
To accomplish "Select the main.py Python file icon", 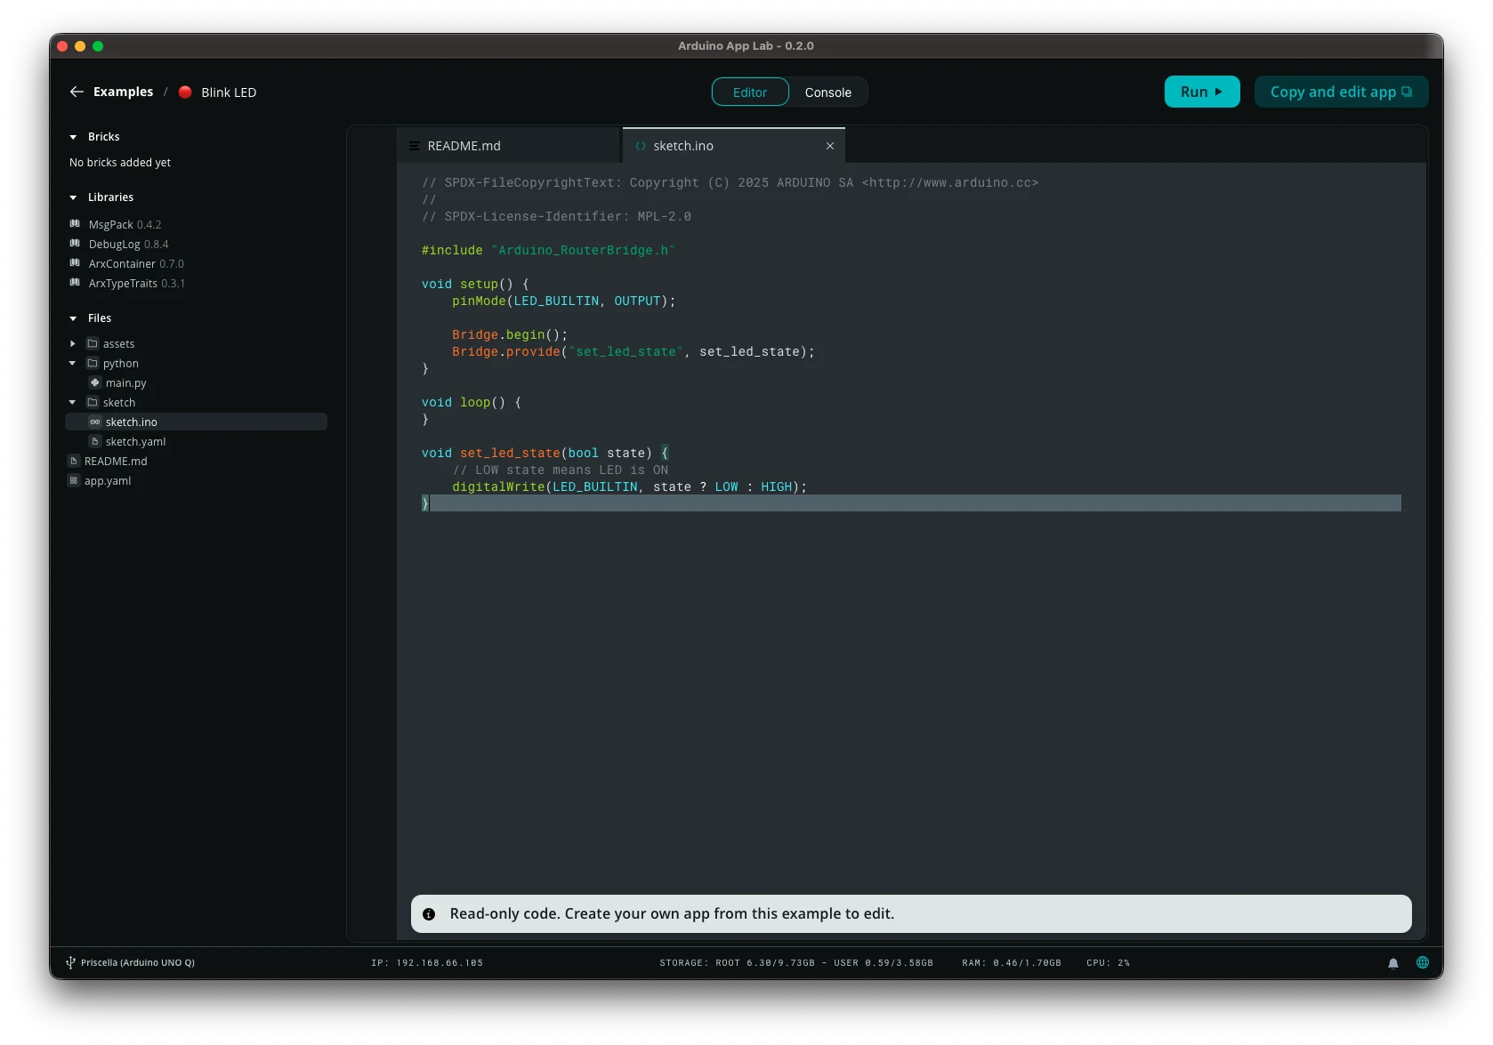I will (94, 382).
